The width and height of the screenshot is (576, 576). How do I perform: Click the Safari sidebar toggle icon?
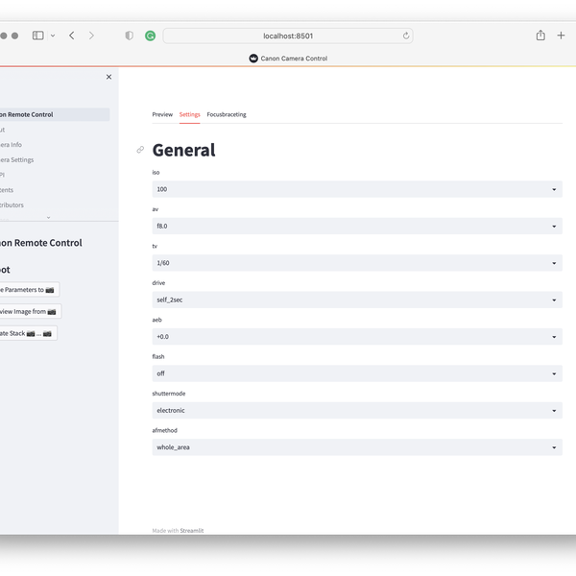point(38,36)
